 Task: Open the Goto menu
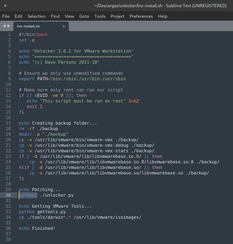(84, 16)
